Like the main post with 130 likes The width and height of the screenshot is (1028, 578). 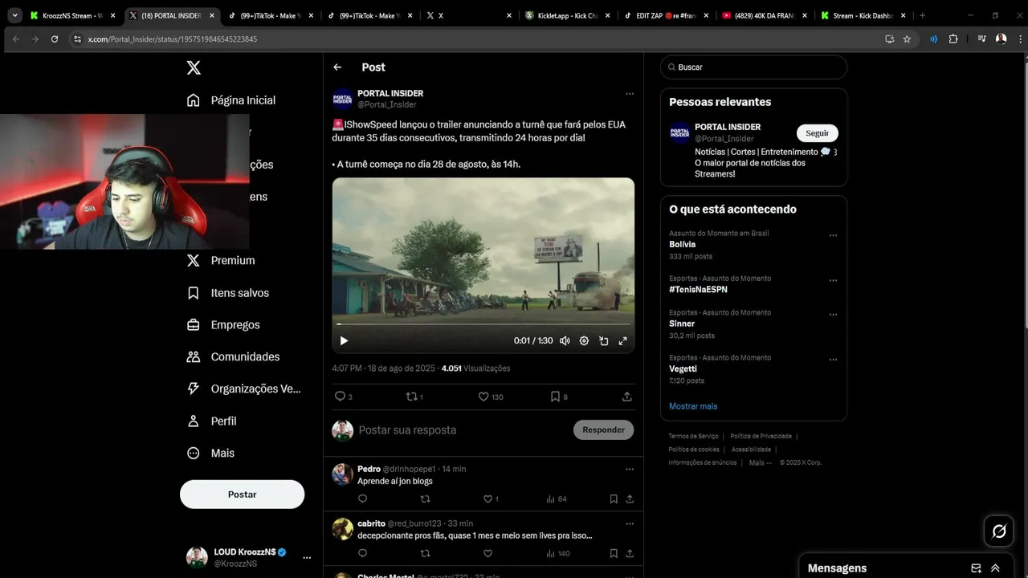tap(483, 397)
